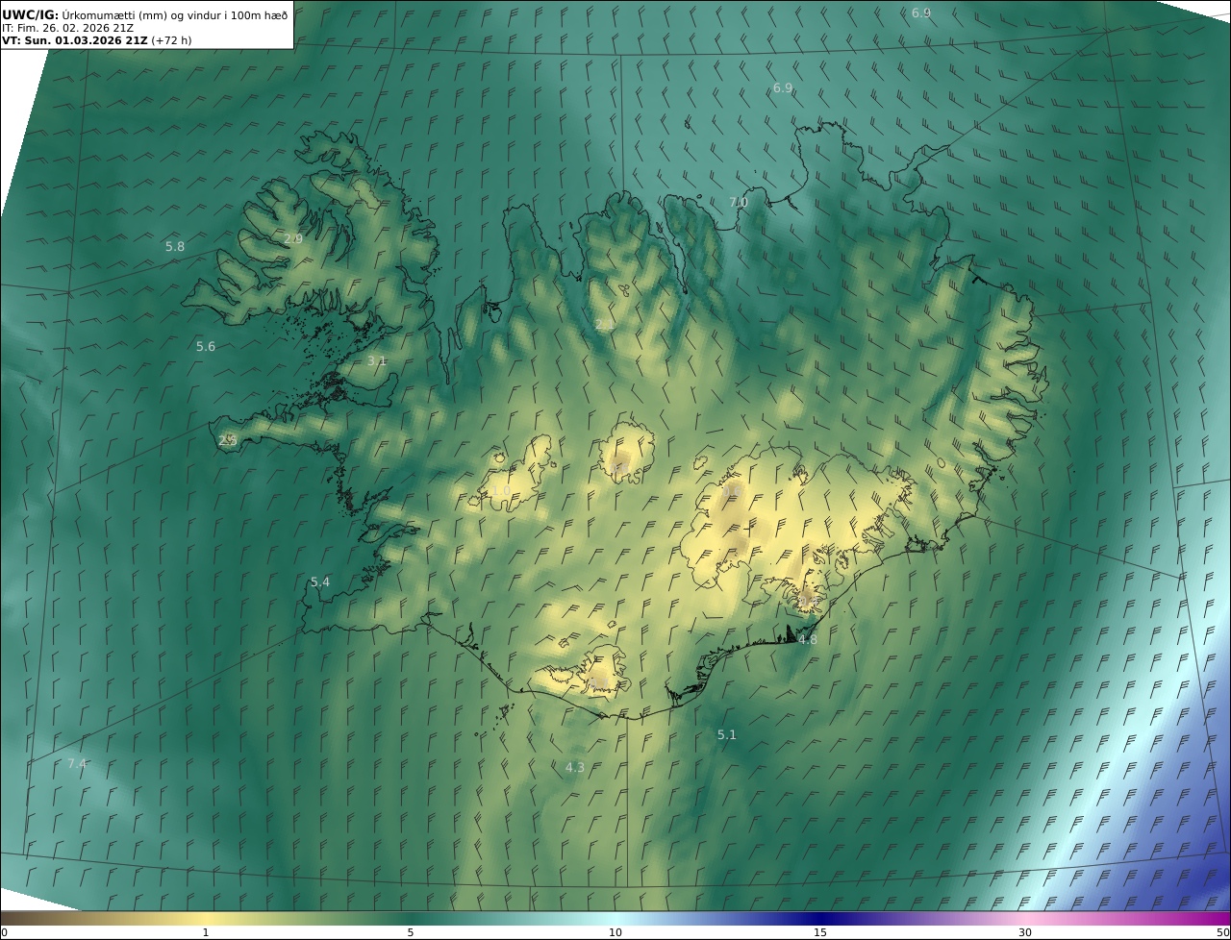
Task: Click the colorbar tick label 30
Action: pyautogui.click(x=1025, y=932)
